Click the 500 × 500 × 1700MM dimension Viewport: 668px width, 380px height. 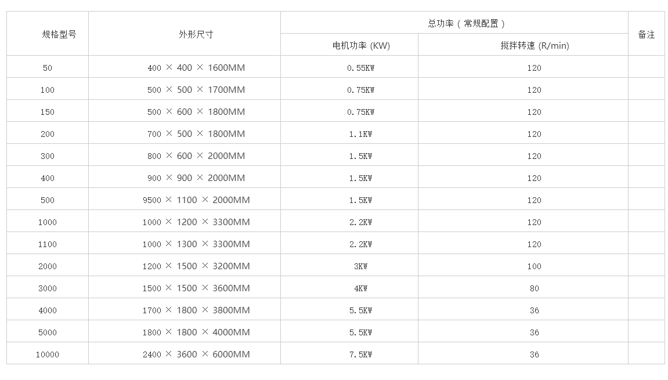(x=196, y=90)
